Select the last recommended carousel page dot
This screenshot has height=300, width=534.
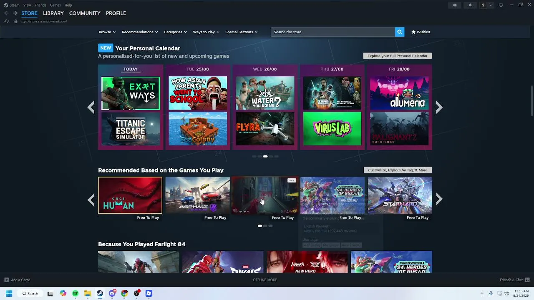click(270, 226)
